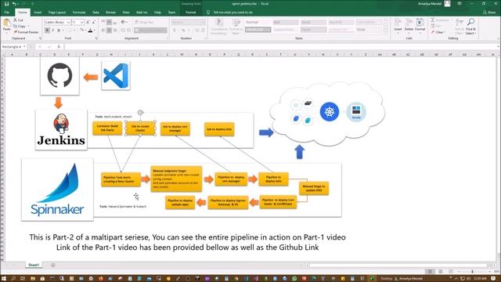Click the Clear eraser icon in Editing
The height and width of the screenshot is (282, 501).
point(433,32)
